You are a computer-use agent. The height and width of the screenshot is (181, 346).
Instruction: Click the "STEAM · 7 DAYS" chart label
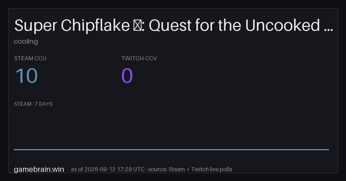[33, 104]
